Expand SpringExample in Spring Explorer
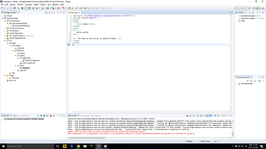 click(x=237, y=84)
